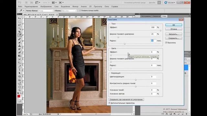Click Тени Ширина тонового диапазона field
Screen dimensions: 207x116
tap(153, 34)
